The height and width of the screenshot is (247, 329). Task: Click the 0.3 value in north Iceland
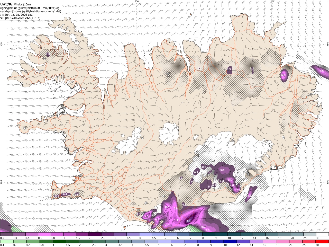coord(229,69)
